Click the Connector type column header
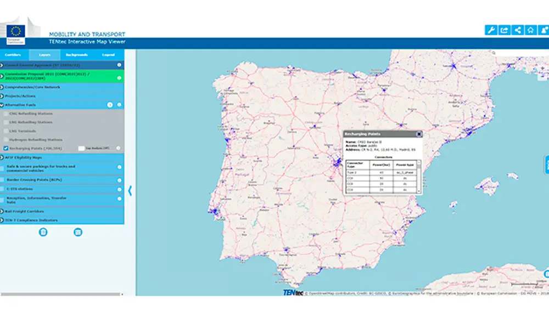The height and width of the screenshot is (311, 549). click(x=357, y=165)
